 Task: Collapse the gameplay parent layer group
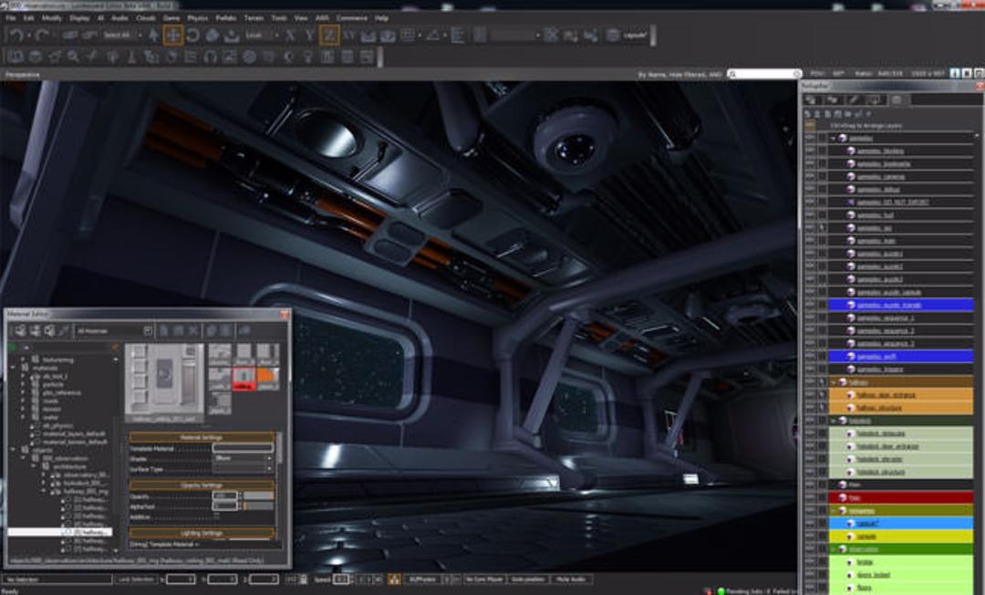833,138
